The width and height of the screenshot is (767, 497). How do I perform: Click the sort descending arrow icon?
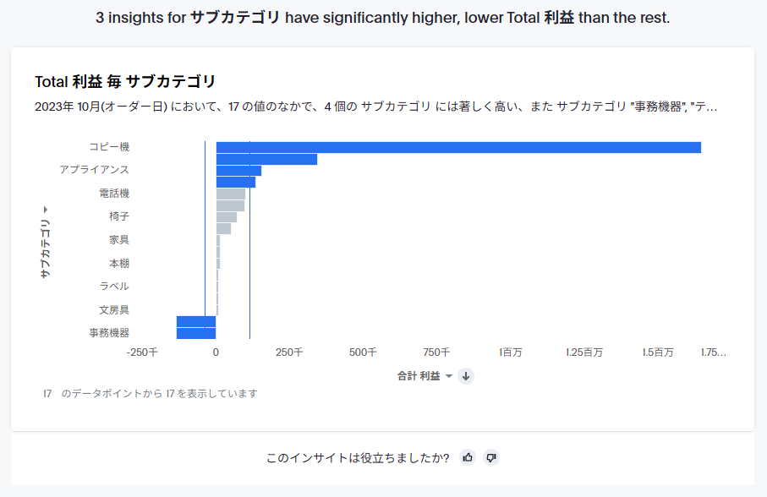click(466, 376)
